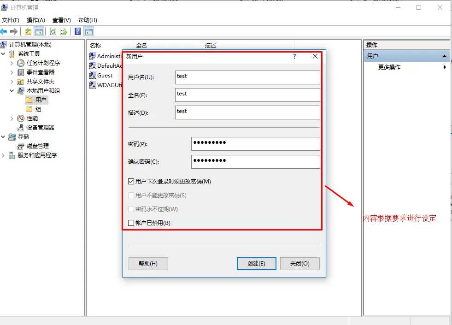Click the 本地用户和组 icon

click(x=20, y=91)
